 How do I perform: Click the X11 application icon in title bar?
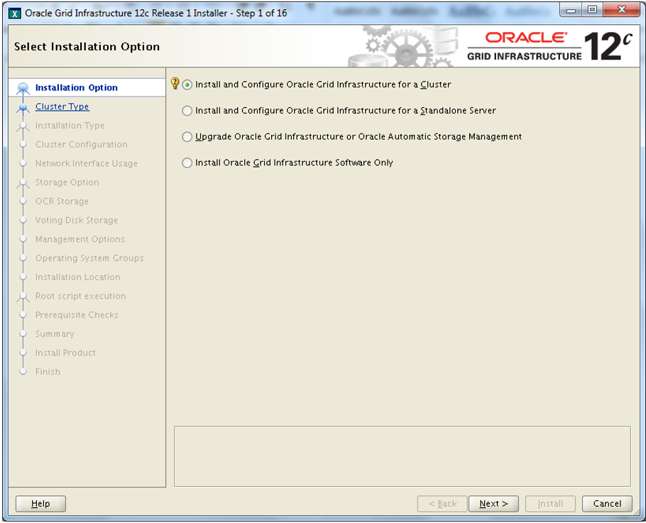tap(15, 13)
